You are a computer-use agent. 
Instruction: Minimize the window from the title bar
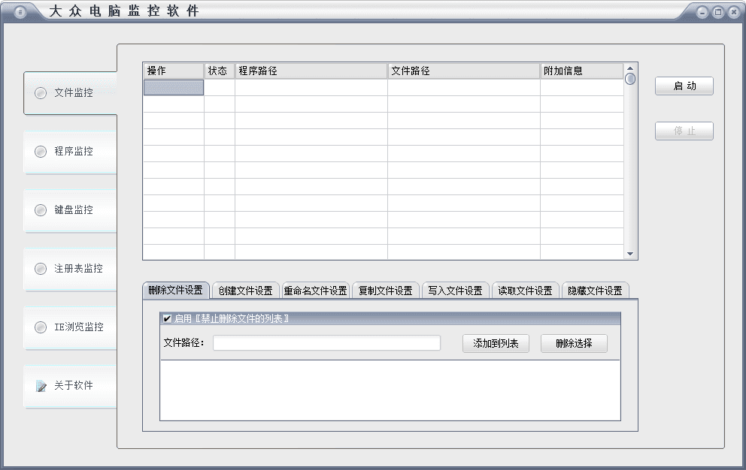coord(702,12)
